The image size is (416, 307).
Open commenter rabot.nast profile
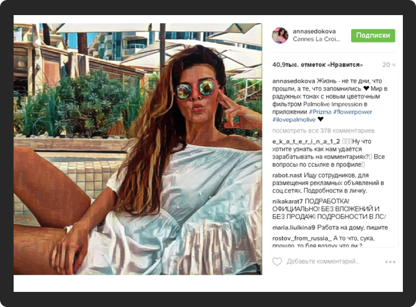pyautogui.click(x=287, y=175)
